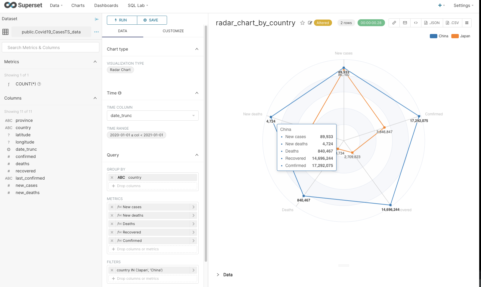This screenshot has height=287, width=481.
Task: Collapse the Query section
Action: [197, 155]
